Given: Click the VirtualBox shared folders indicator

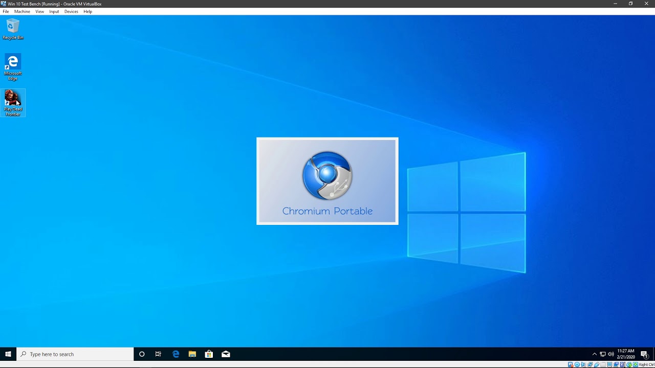Looking at the screenshot, I should tap(603, 364).
